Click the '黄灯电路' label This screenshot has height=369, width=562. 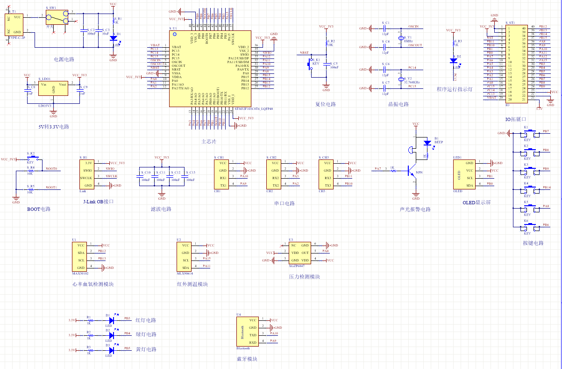coord(146,349)
